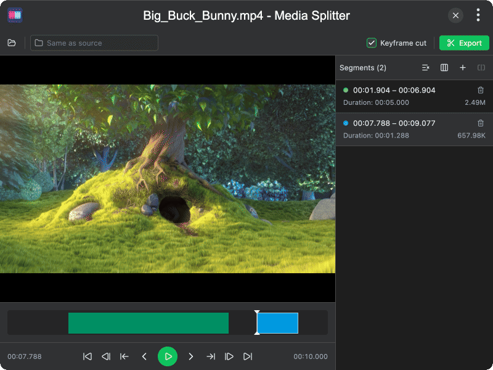Screen dimensions: 493x370
Task: Step back one frame
Action: coord(144,356)
